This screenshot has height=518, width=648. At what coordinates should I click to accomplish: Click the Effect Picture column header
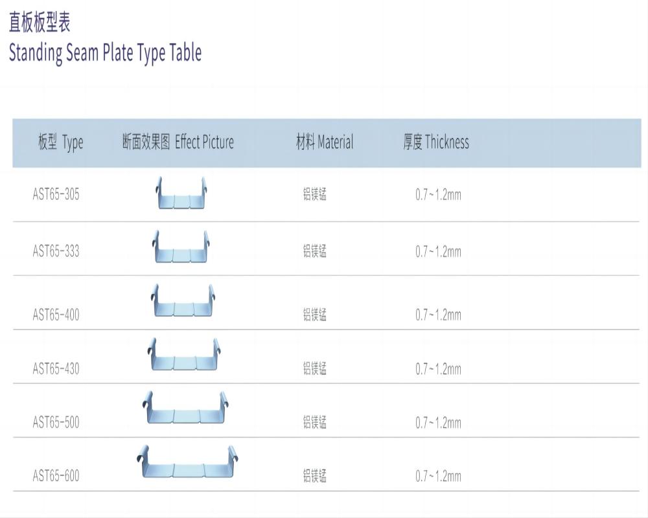(178, 142)
